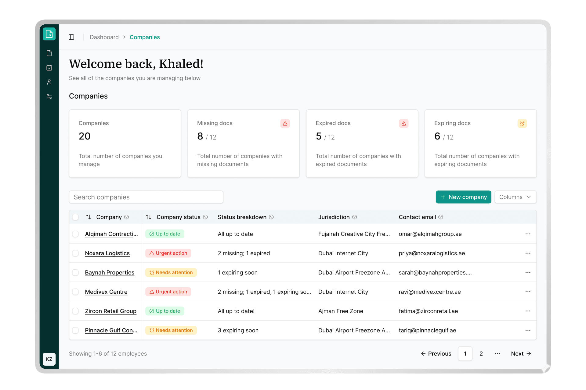Select the Baynah Properties row checkbox
The image size is (586, 390).
[x=75, y=272]
